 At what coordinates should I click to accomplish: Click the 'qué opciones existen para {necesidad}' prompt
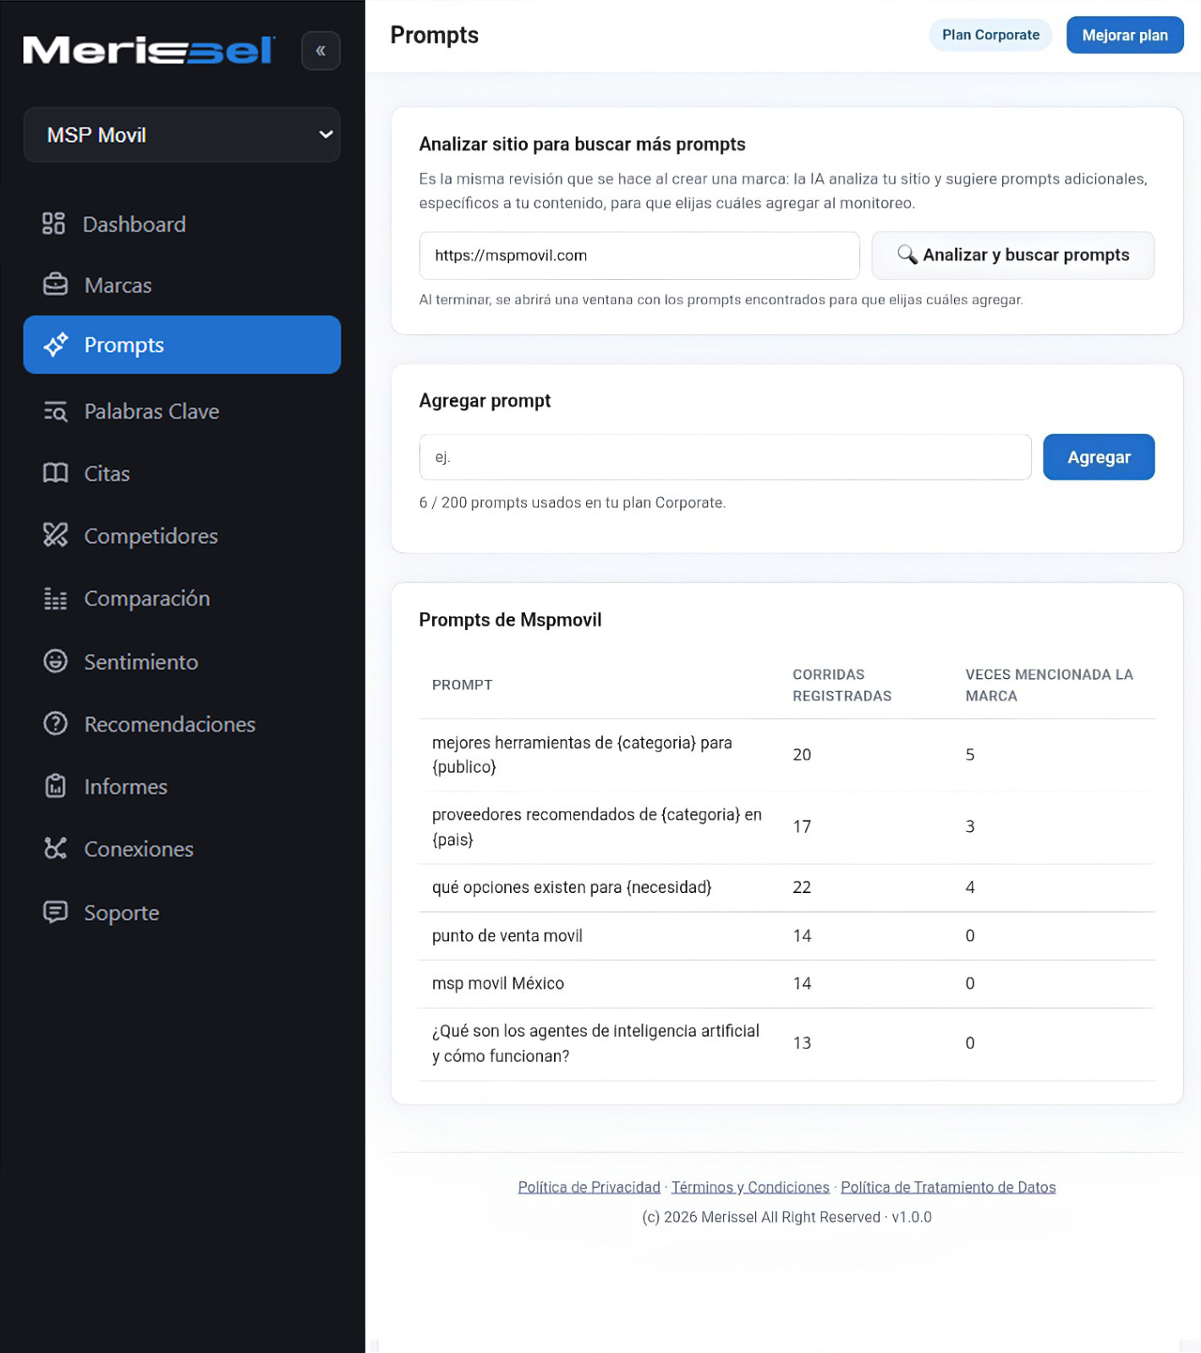572,887
